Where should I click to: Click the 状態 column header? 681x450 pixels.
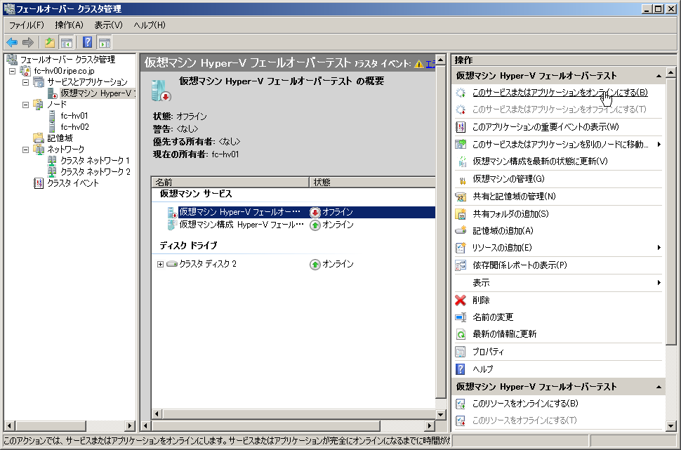point(372,183)
